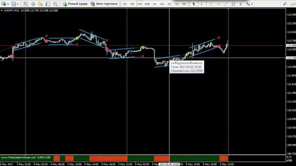Click the chat bubbles icon
296x166 pixels.
click(x=293, y=4)
